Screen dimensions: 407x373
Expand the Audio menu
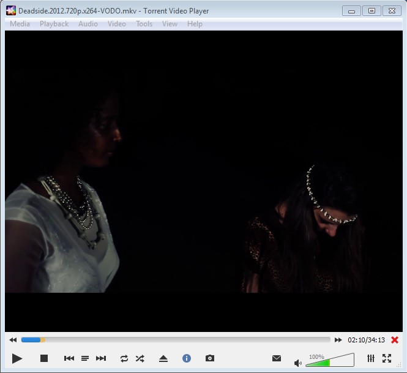point(88,24)
